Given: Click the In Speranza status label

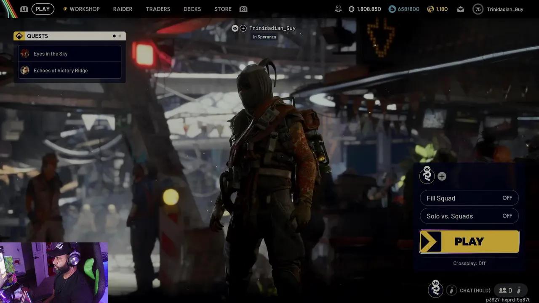Looking at the screenshot, I should 264,37.
